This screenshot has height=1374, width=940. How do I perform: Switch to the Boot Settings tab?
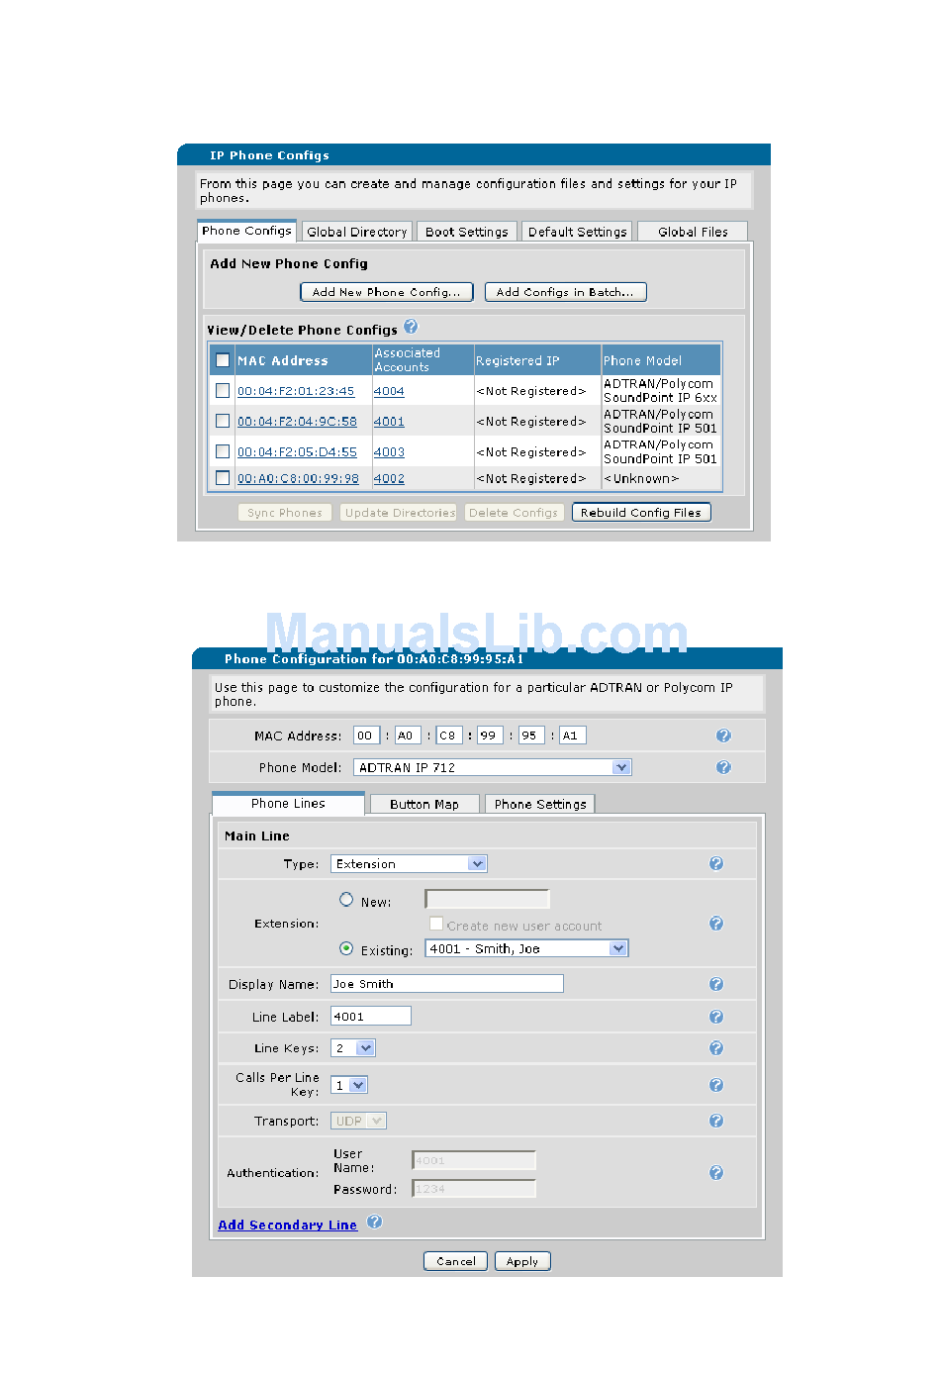pos(467,232)
